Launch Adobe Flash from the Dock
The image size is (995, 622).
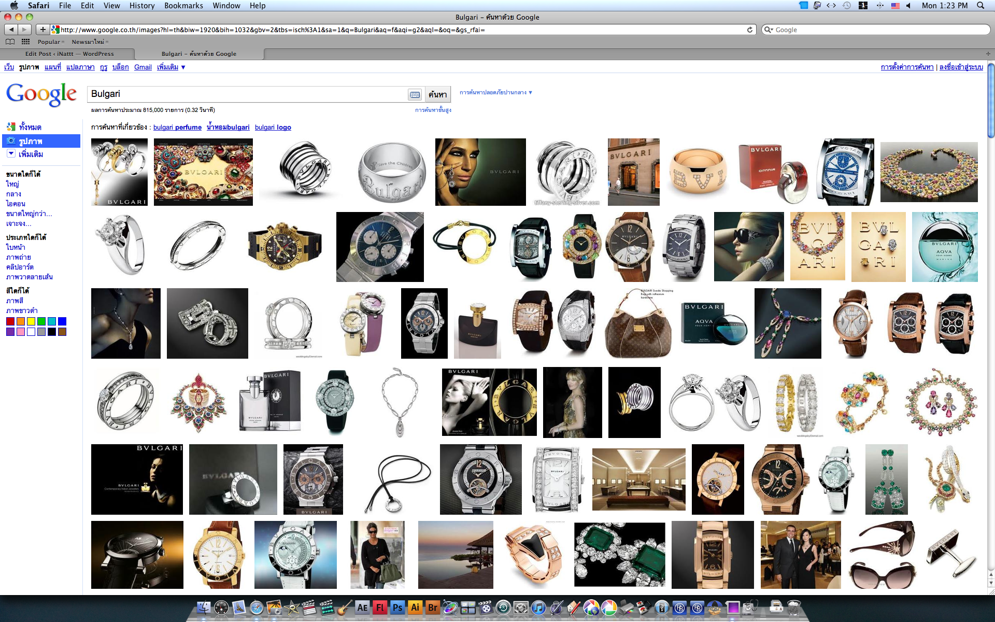pos(380,607)
